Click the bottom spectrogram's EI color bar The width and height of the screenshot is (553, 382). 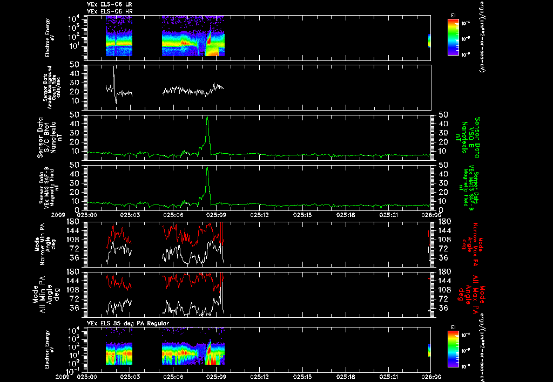tap(453, 349)
